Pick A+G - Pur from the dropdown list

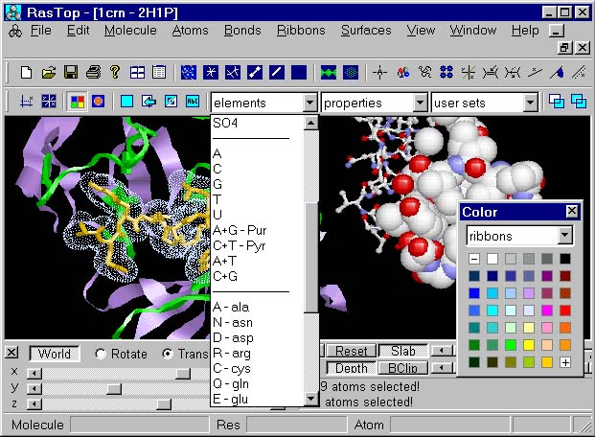click(240, 230)
